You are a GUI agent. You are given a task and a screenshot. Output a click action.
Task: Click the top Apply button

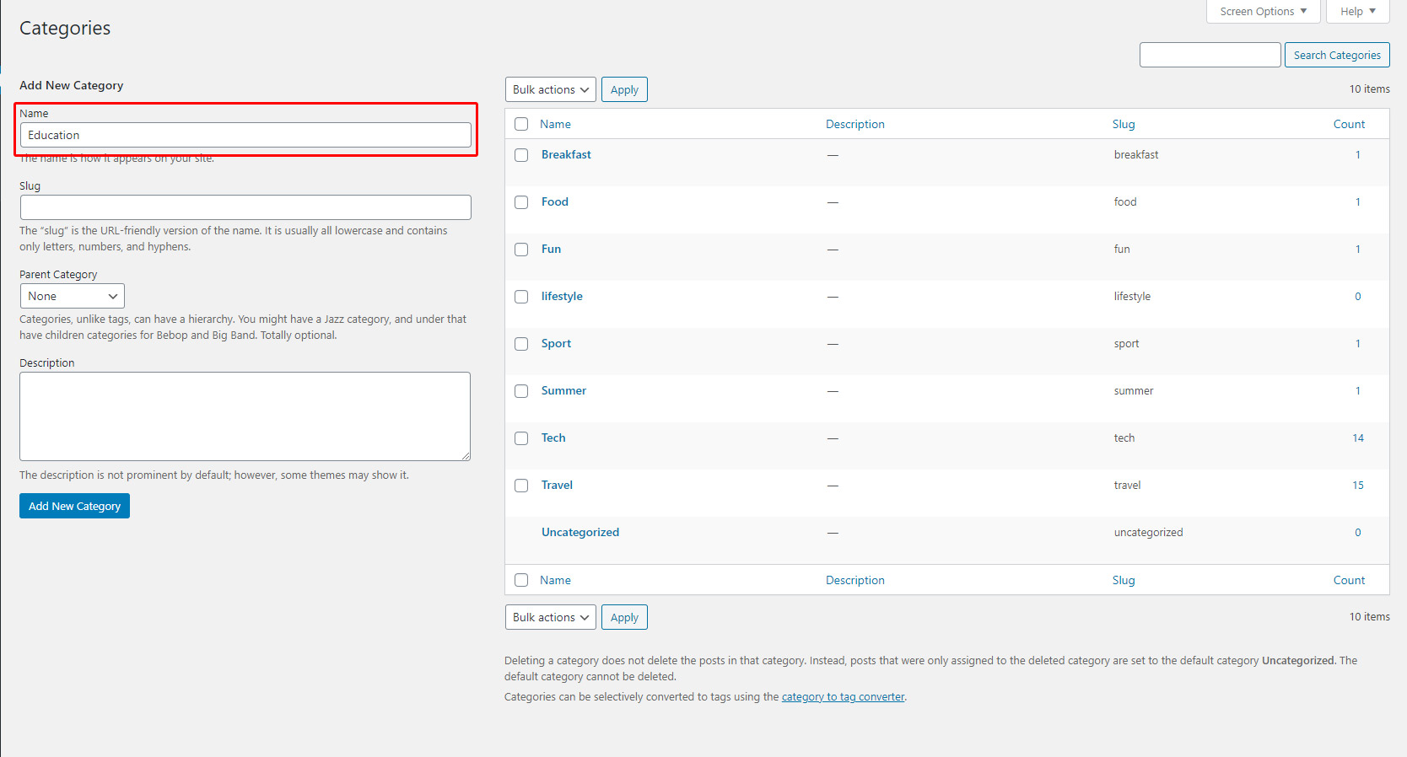tap(624, 89)
